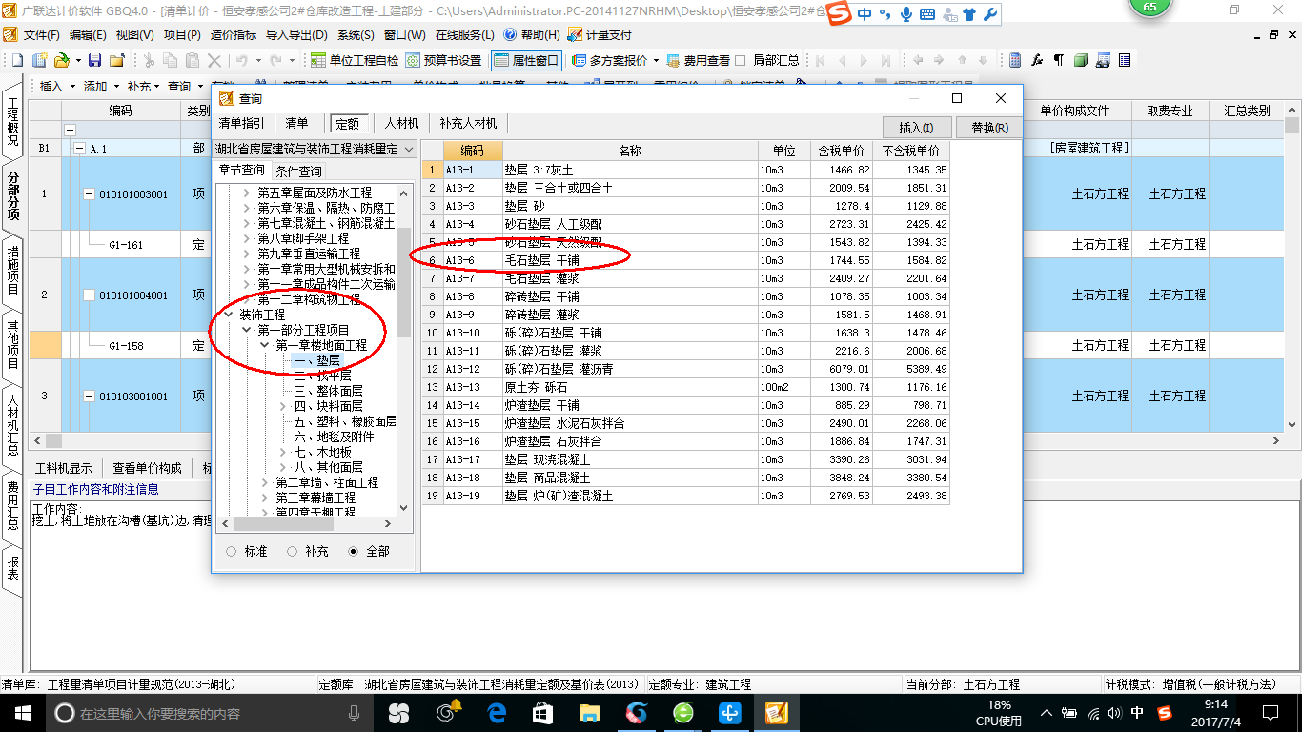The height and width of the screenshot is (732, 1302).
Task: Switch to 条件查询 tab
Action: [x=299, y=172]
